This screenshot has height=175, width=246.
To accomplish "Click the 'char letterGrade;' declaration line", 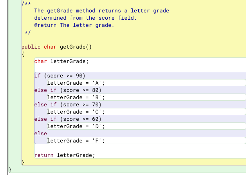I will (61, 61).
